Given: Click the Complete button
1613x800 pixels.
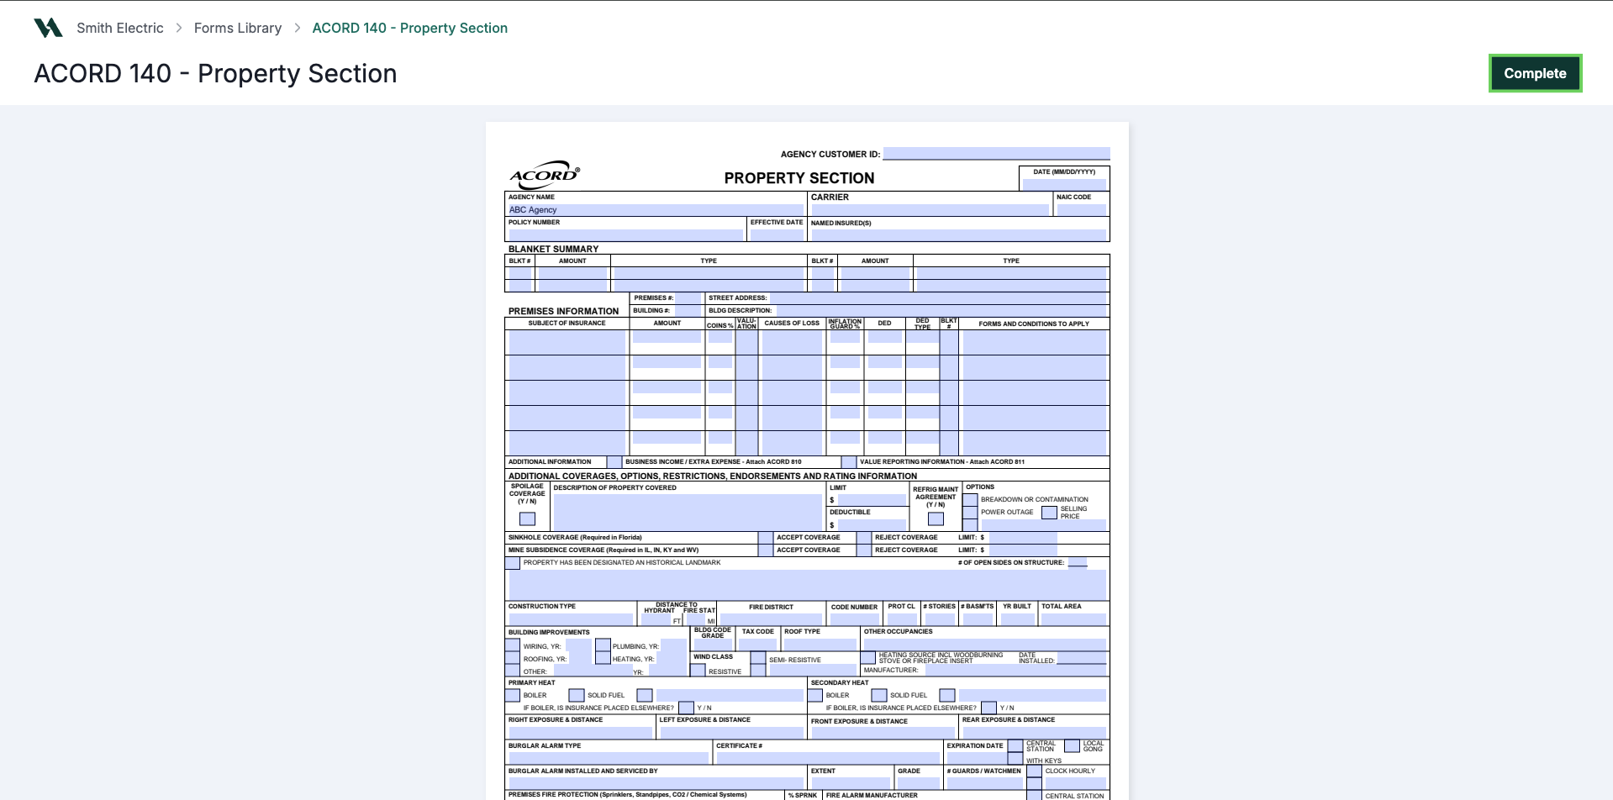Looking at the screenshot, I should [1535, 73].
